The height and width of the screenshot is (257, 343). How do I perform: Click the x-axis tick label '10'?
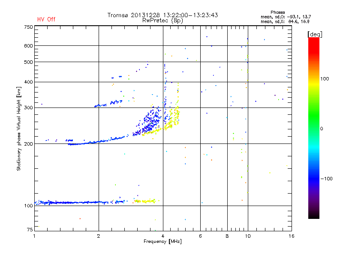pos(248,236)
